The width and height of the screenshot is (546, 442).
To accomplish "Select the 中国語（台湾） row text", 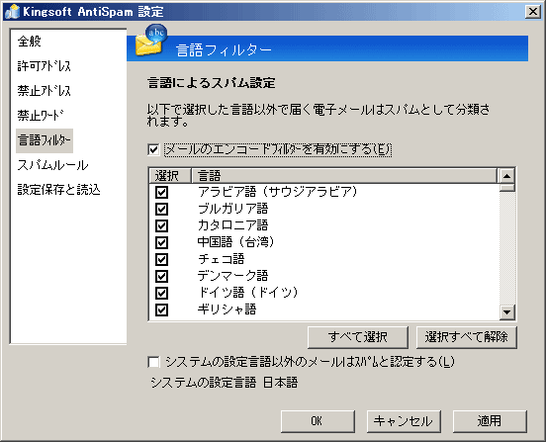I will click(x=236, y=242).
